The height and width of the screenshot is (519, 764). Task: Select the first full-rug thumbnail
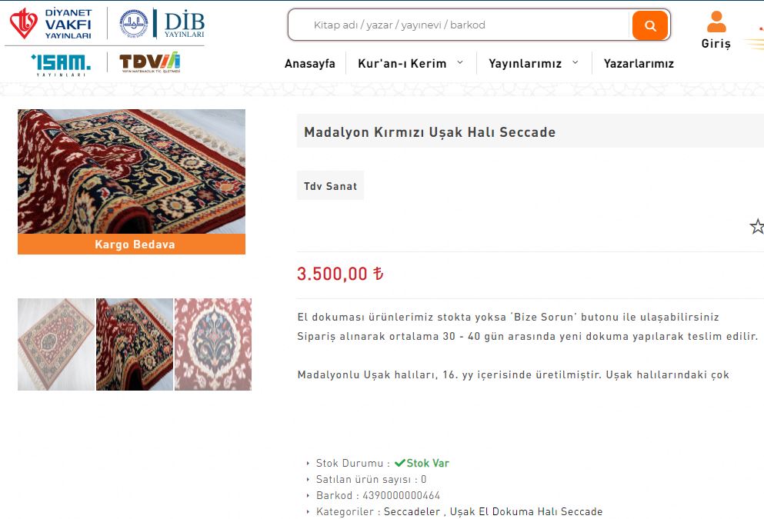[x=56, y=344]
